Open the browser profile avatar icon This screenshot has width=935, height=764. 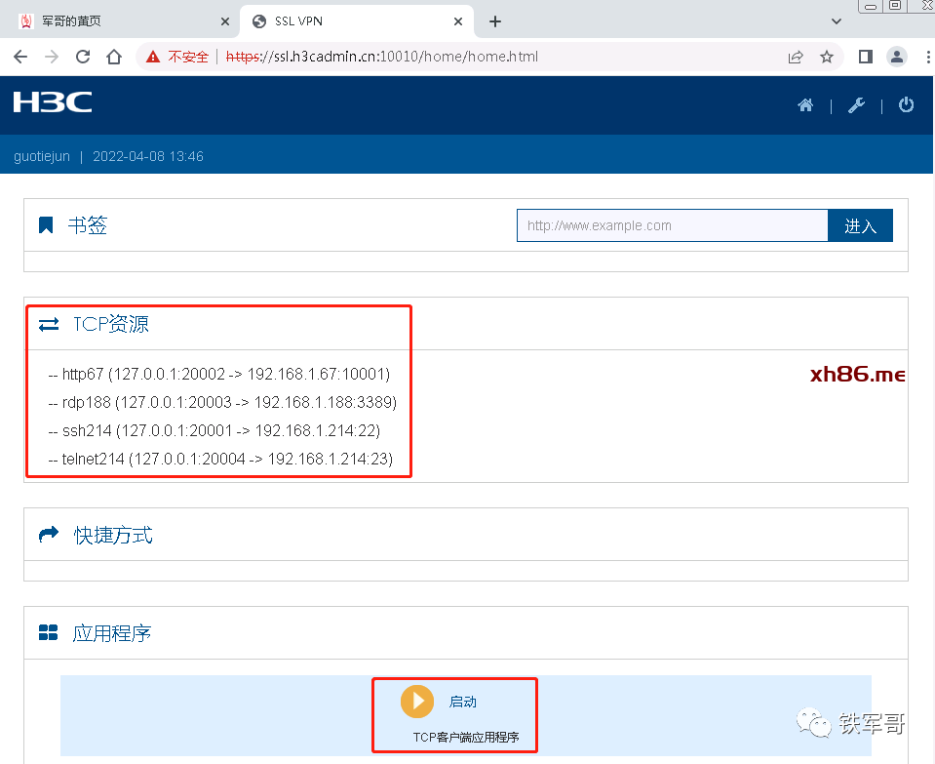click(x=896, y=57)
